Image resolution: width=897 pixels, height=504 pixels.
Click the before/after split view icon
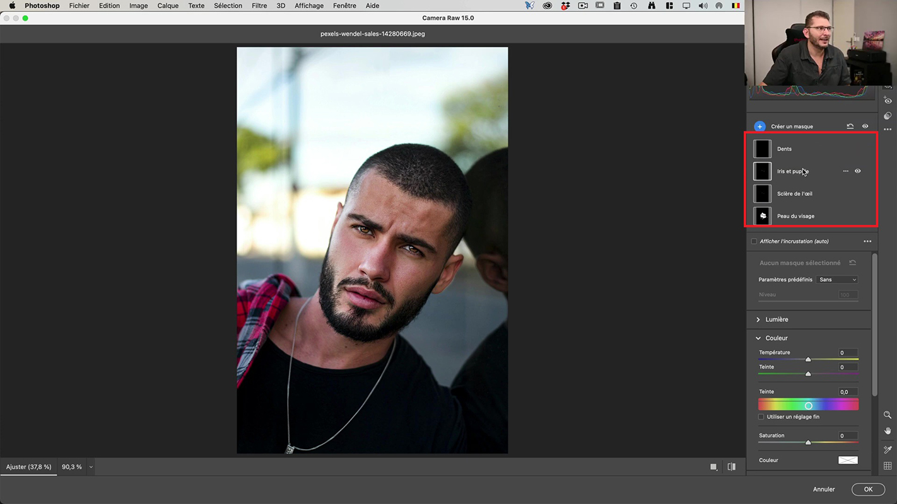732,467
